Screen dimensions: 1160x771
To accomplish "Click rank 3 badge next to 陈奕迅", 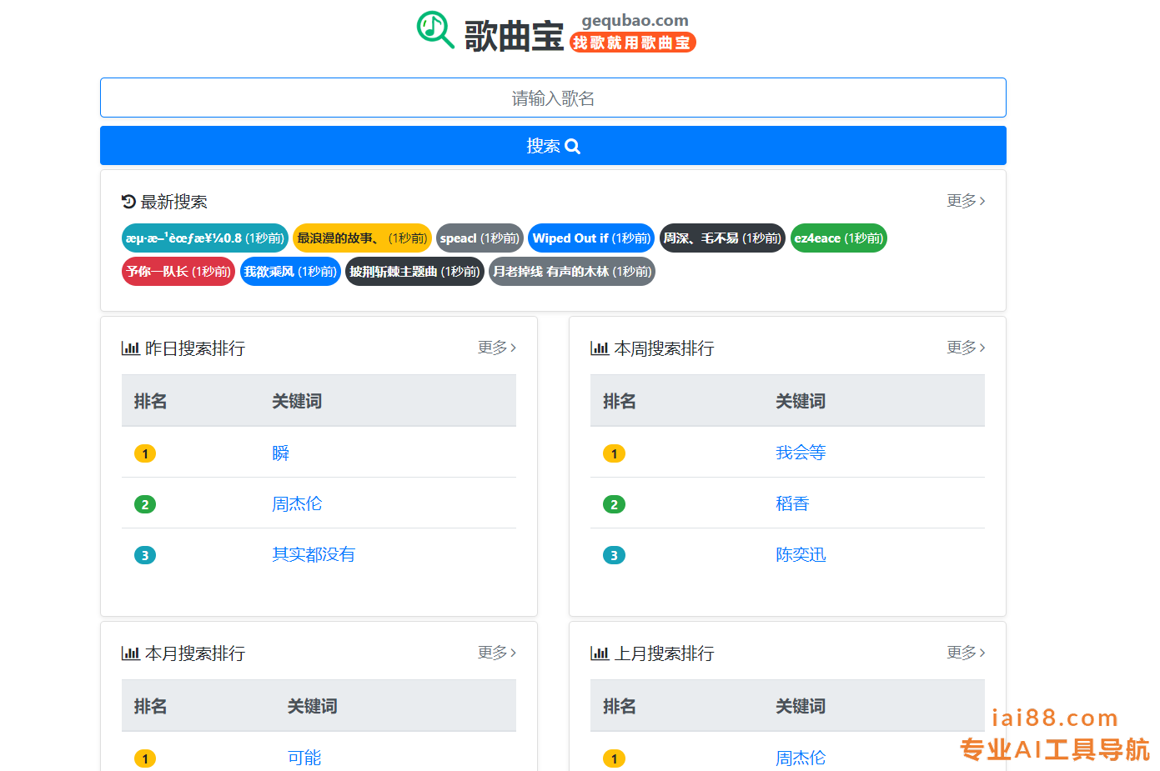I will pyautogui.click(x=614, y=555).
